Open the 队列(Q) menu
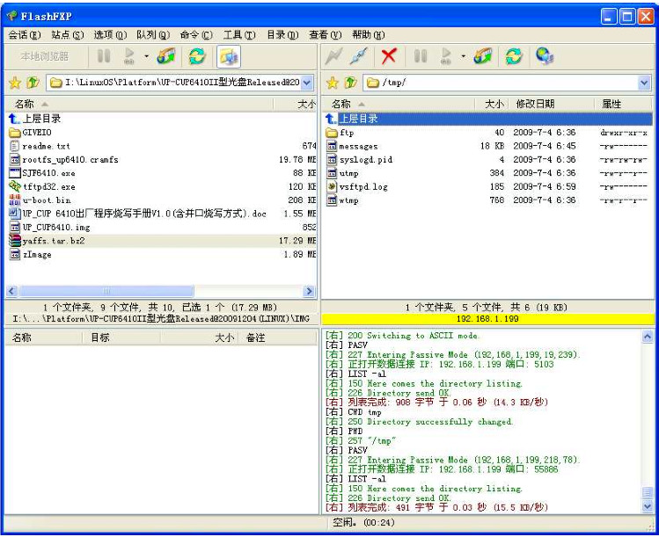Image resolution: width=659 pixels, height=537 pixels. (x=153, y=35)
